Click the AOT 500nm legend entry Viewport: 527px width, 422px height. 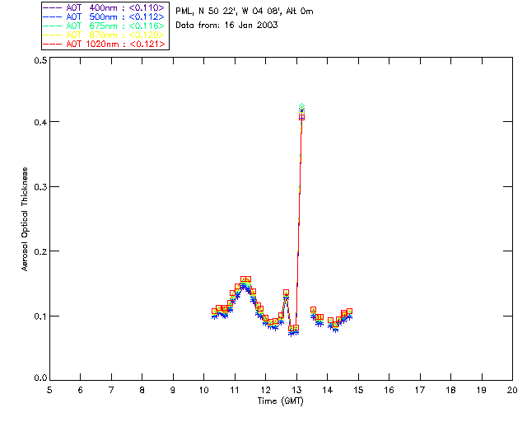[x=104, y=16]
